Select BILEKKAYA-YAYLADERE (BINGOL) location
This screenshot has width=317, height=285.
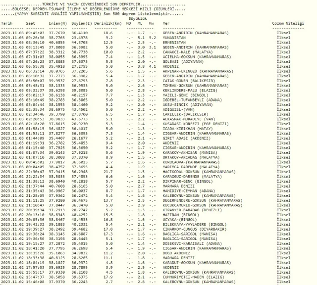coord(195,225)
